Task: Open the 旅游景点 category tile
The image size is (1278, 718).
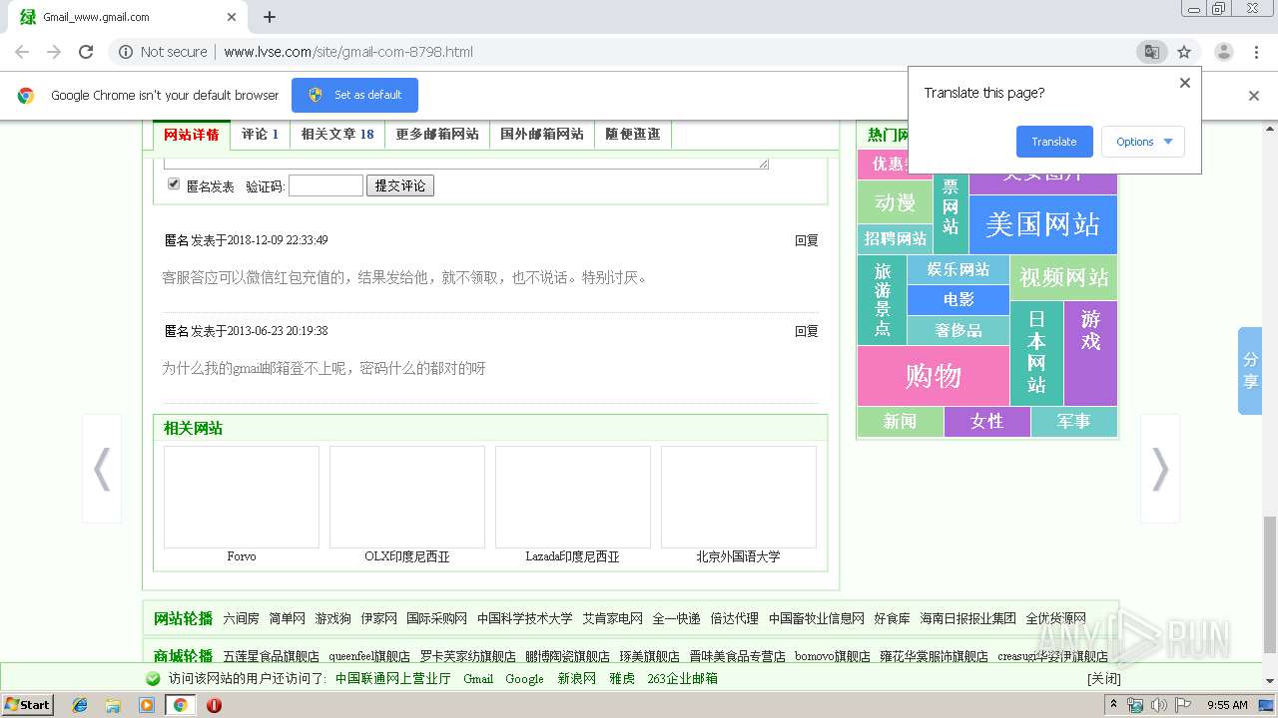Action: (x=882, y=299)
